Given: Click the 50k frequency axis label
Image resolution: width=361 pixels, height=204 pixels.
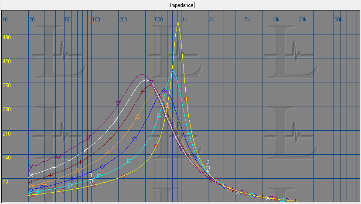Looking at the screenshot, I should (x=338, y=20).
